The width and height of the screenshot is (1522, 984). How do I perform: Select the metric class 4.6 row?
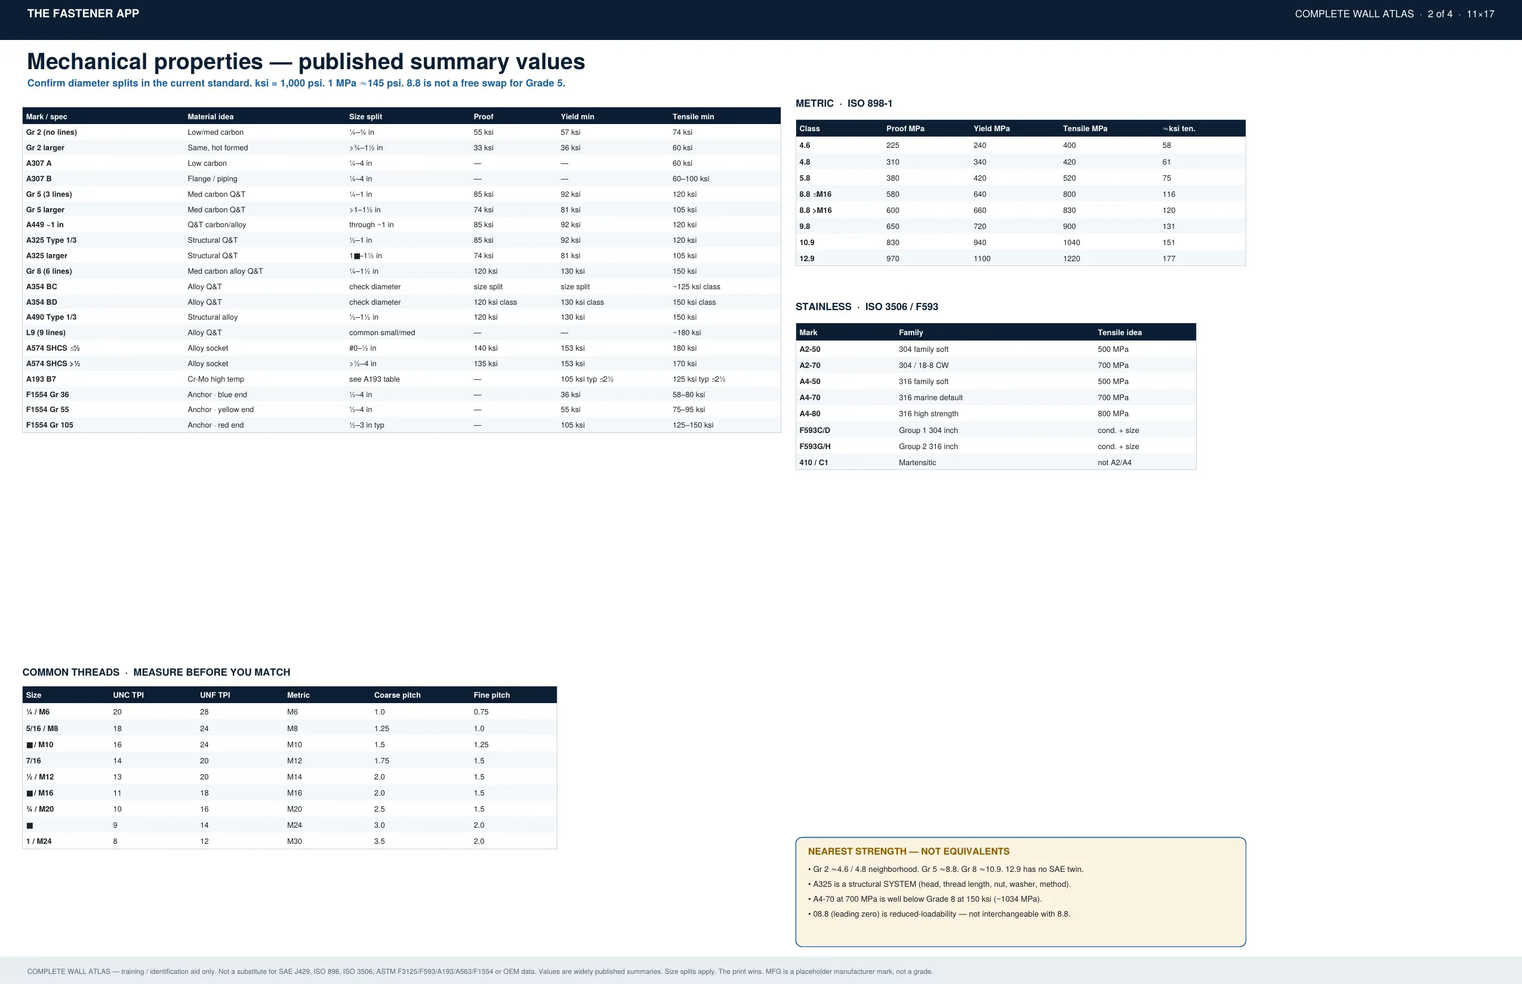(1021, 146)
